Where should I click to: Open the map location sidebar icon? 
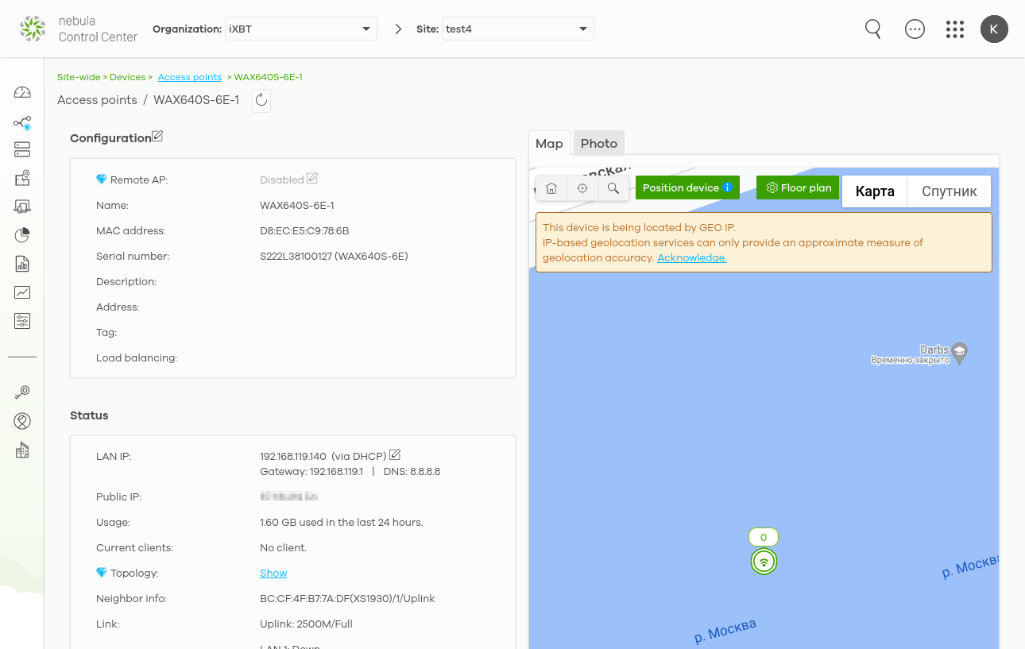point(22,178)
